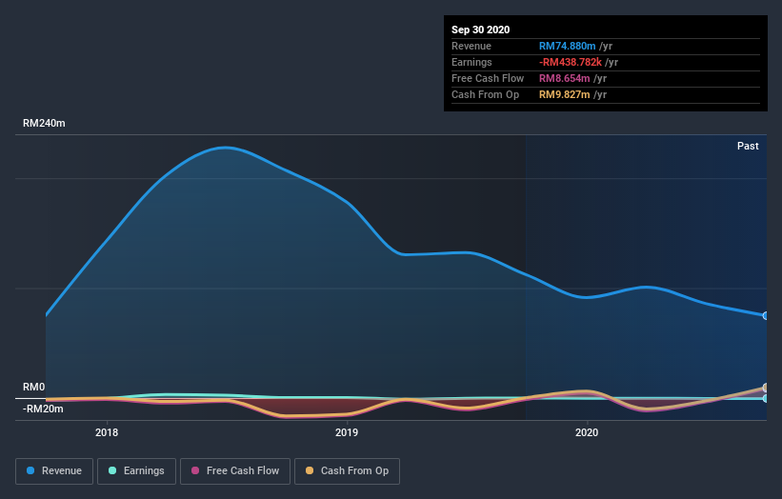Select the 2020 x-axis label
Image resolution: width=782 pixels, height=499 pixels.
pyautogui.click(x=587, y=432)
